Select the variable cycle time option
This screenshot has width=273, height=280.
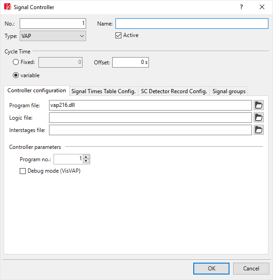[16, 75]
